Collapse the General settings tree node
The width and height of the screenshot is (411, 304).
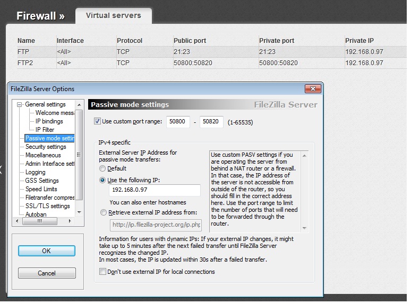tap(19, 104)
